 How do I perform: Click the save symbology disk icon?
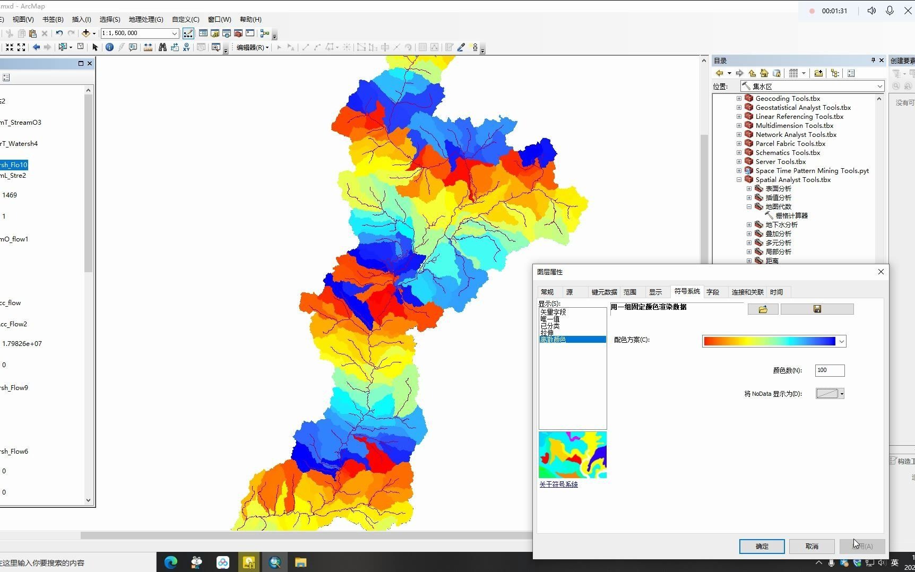(x=817, y=309)
